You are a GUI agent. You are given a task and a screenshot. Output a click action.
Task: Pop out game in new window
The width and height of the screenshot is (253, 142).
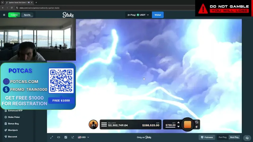73,137
